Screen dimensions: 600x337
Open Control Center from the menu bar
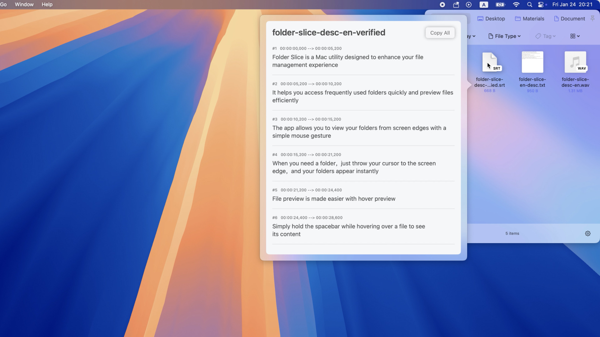pyautogui.click(x=541, y=4)
